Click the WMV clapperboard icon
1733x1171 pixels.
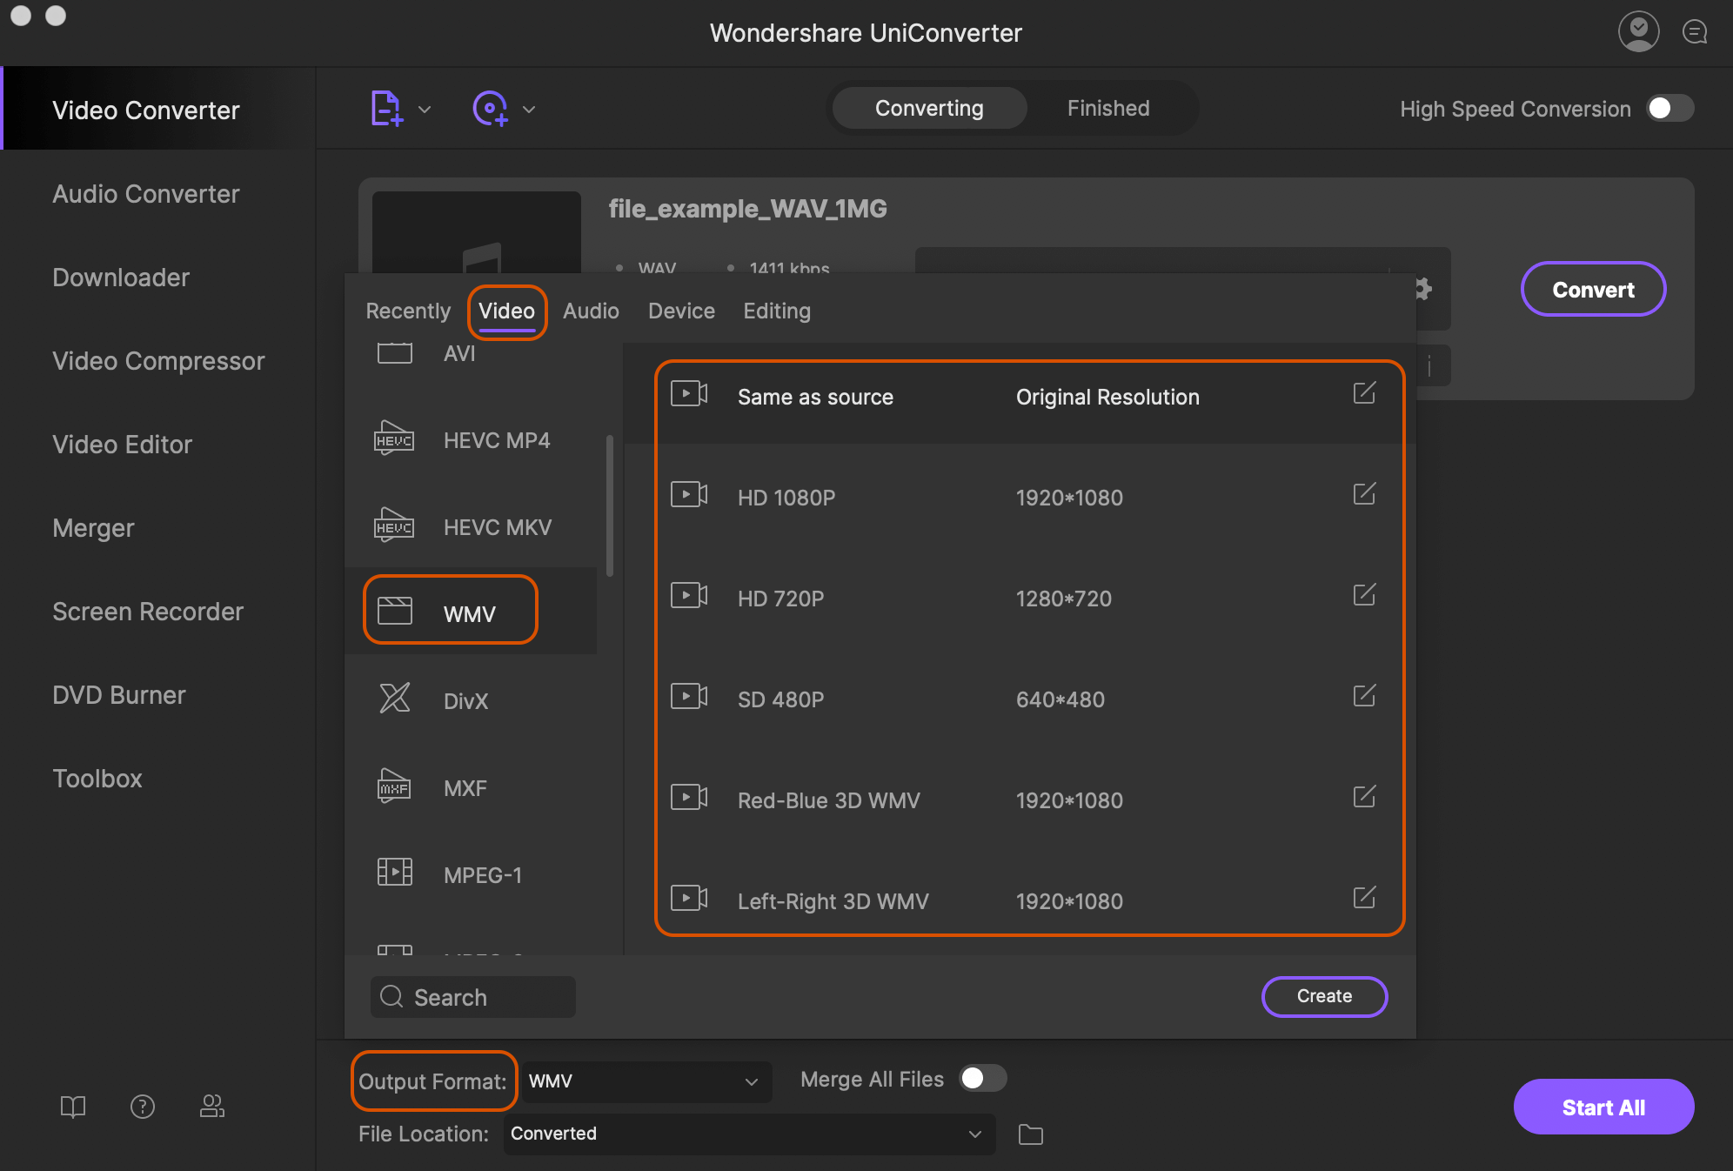pyautogui.click(x=395, y=611)
